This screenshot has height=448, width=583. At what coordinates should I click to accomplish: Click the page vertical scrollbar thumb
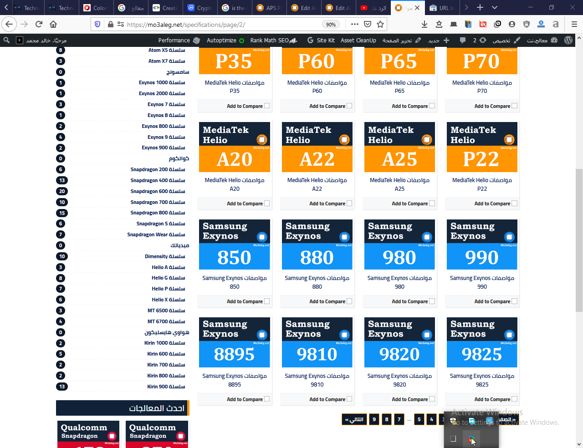(579, 240)
